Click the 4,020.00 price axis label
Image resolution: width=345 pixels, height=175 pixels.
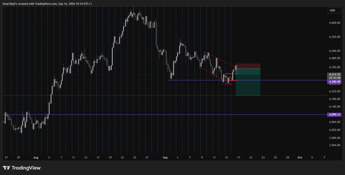coord(335,130)
